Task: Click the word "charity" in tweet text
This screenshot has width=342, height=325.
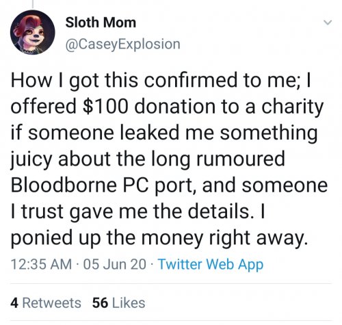Action: coord(293,107)
